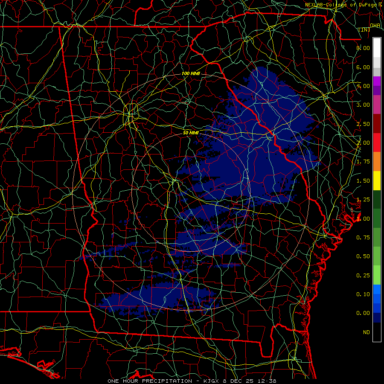Click the 3.00 legend value
This screenshot has height=384, width=384.
[x=363, y=105]
